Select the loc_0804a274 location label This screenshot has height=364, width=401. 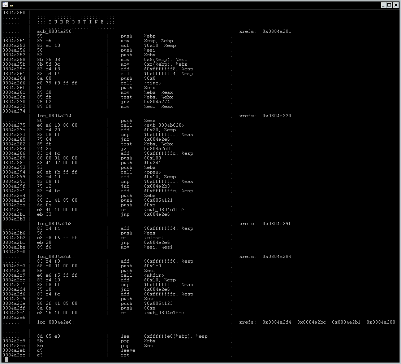tap(56, 116)
